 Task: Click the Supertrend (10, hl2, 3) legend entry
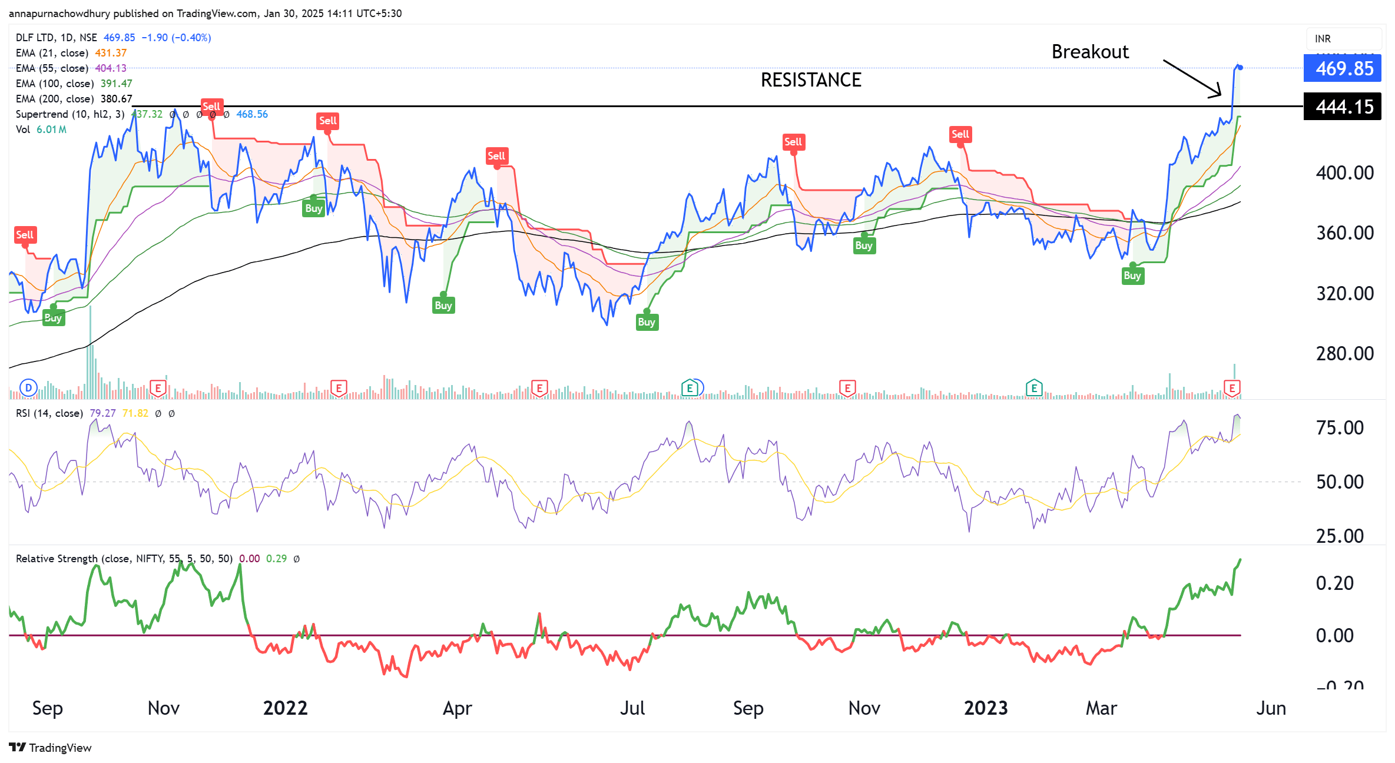click(x=69, y=114)
